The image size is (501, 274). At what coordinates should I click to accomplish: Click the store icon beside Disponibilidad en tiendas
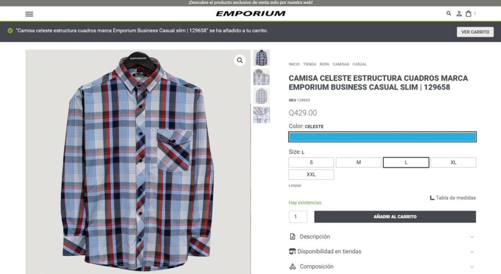292,252
